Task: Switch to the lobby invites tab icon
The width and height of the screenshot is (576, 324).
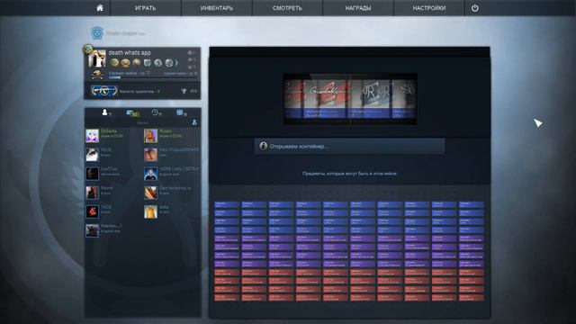Action: (130, 112)
